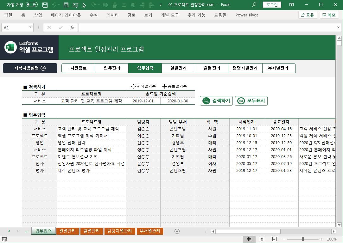
Task: Click the 공유 share button
Action: pos(308,15)
